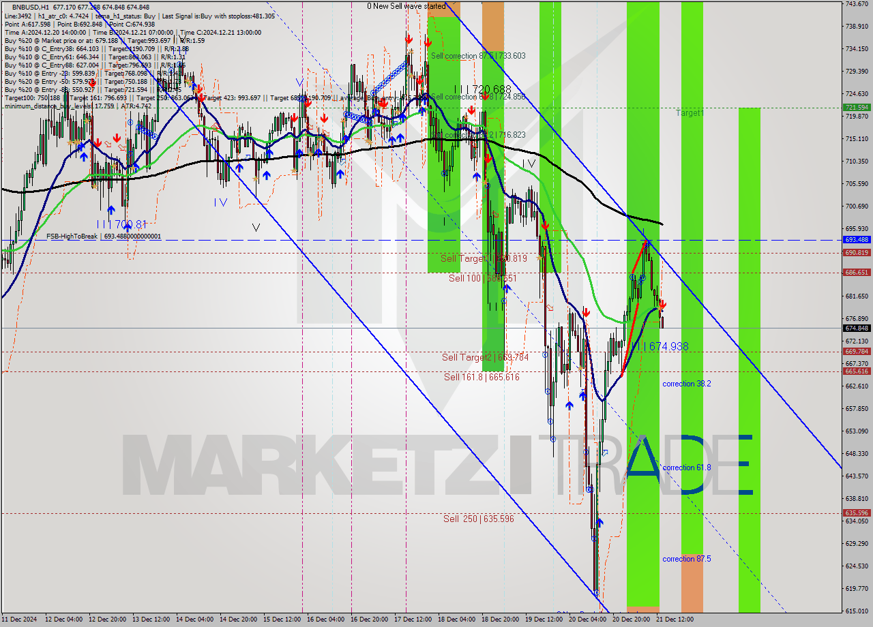Click the 681.650 price axis value
The image size is (873, 627).
[x=857, y=296]
